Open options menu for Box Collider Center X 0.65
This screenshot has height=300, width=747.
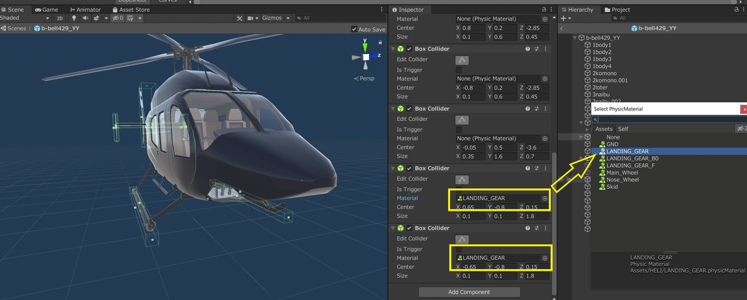pos(545,168)
